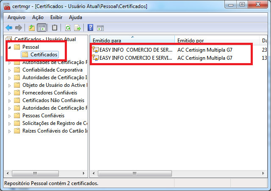Click the Pessoal folder icon
The height and width of the screenshot is (191, 271).
[17, 47]
